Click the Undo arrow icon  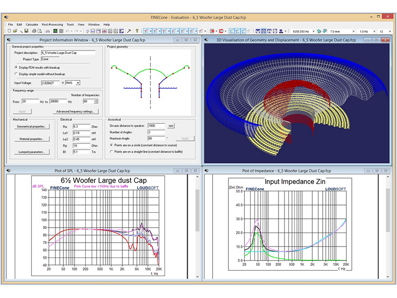coord(68,31)
